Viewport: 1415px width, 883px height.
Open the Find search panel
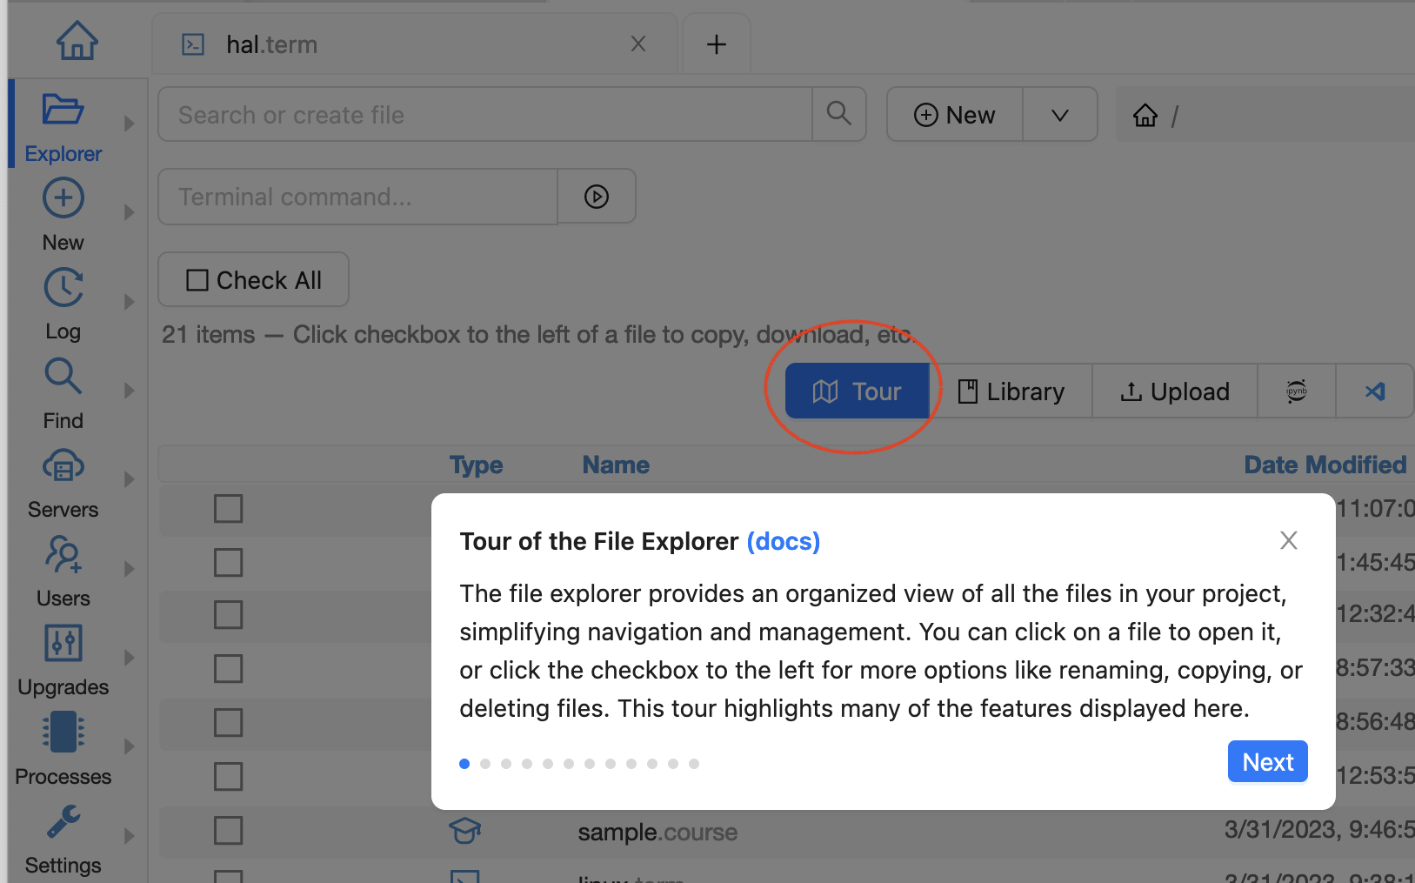(x=63, y=393)
